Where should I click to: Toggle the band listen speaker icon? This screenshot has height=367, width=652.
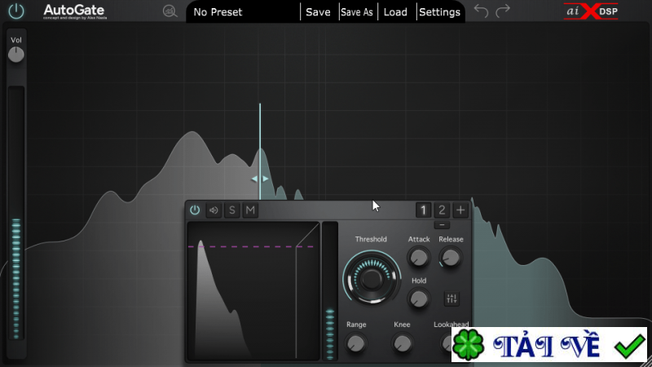coord(214,210)
